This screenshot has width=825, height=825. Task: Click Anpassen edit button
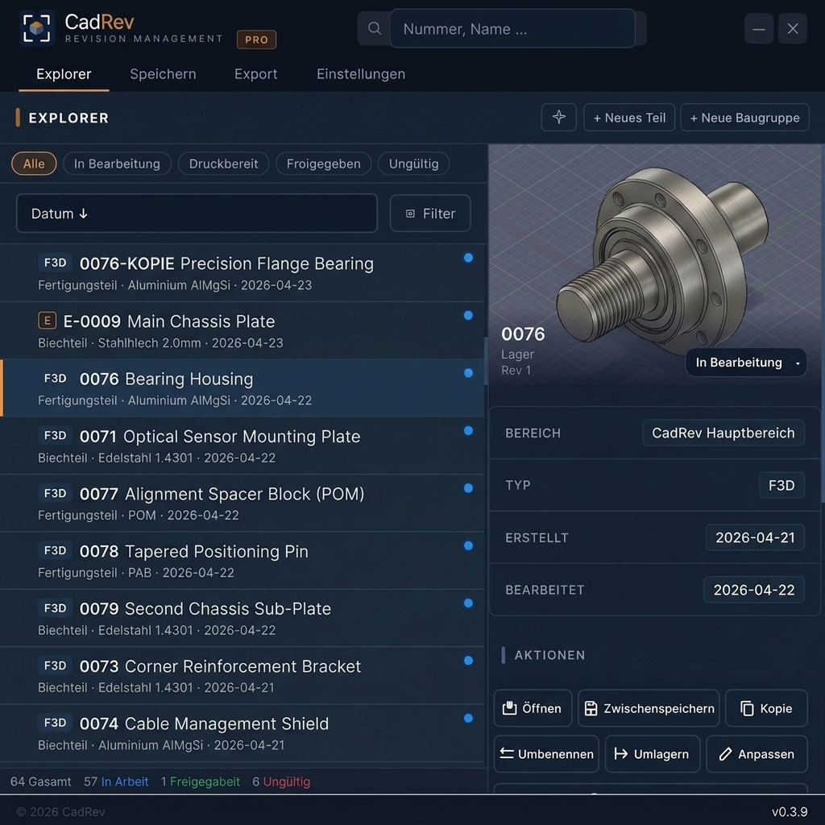(757, 754)
